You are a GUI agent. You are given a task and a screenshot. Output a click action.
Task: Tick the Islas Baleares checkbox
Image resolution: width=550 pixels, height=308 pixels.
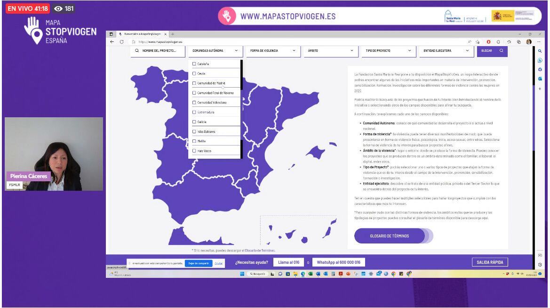click(195, 131)
